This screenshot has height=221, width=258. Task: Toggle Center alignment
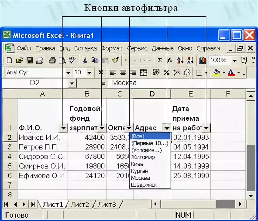(x=123, y=72)
